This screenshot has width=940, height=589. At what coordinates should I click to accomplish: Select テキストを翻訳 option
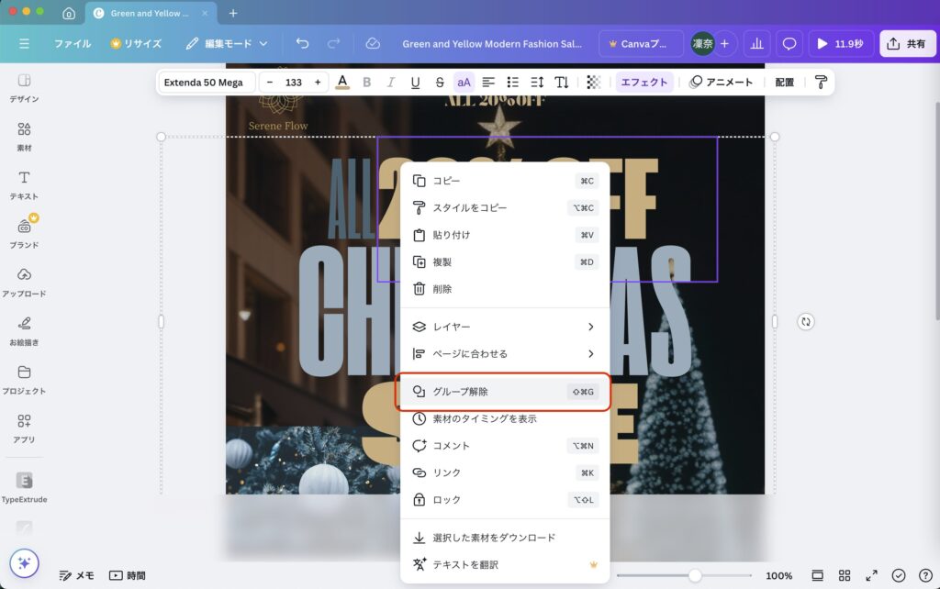pos(505,564)
